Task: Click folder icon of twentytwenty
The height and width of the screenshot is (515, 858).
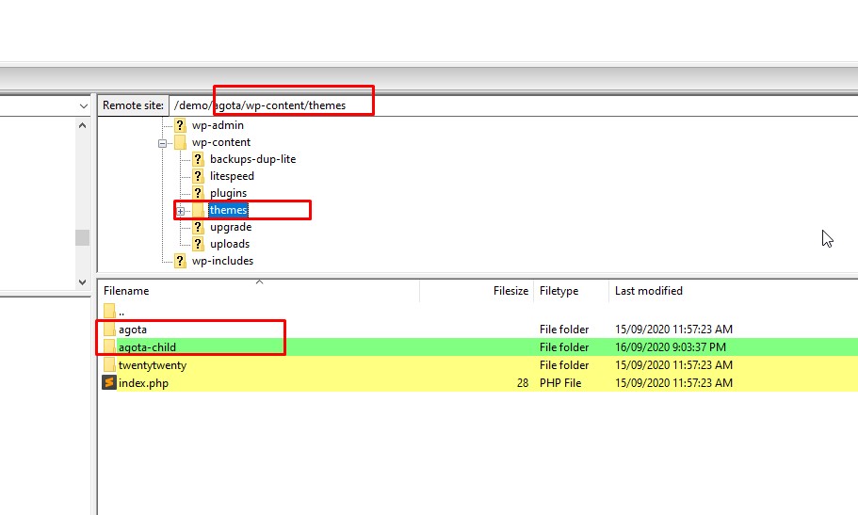Action: 109,365
